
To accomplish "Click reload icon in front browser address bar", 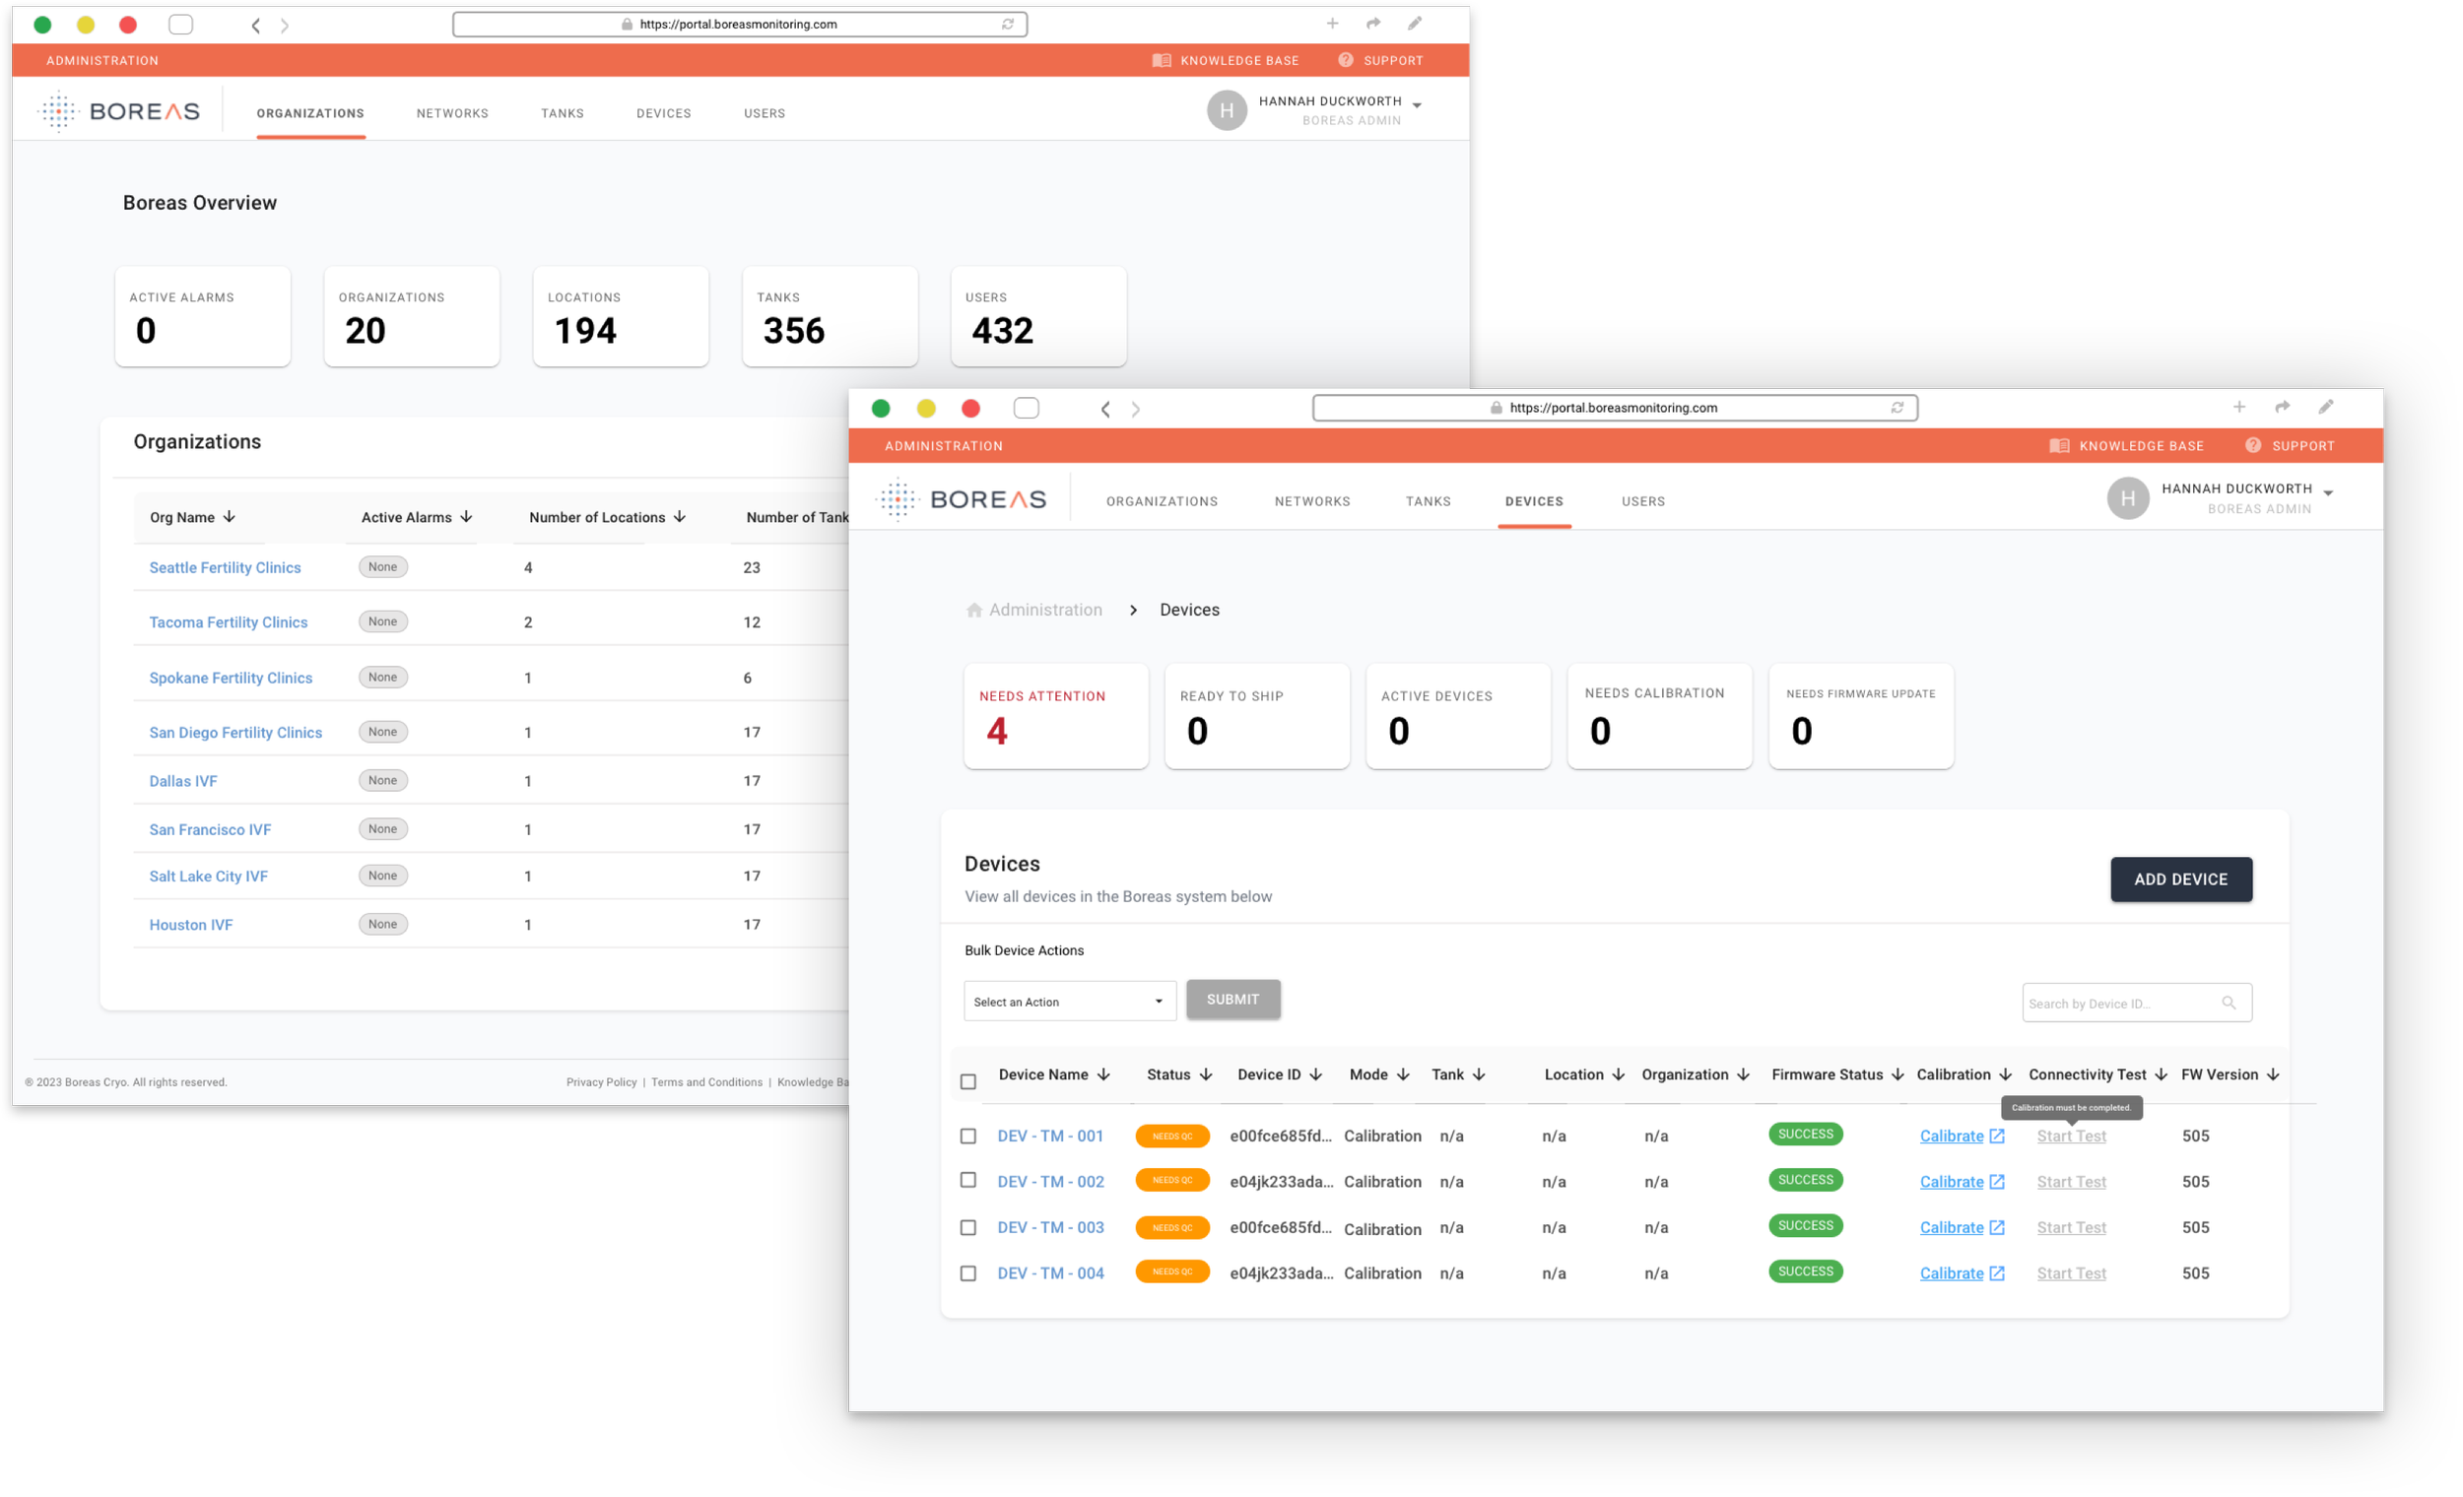I will click(1897, 408).
